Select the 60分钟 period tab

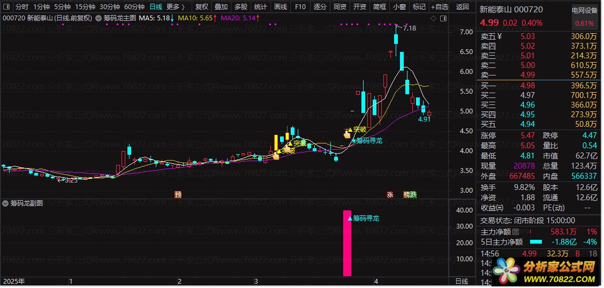pyautogui.click(x=134, y=6)
